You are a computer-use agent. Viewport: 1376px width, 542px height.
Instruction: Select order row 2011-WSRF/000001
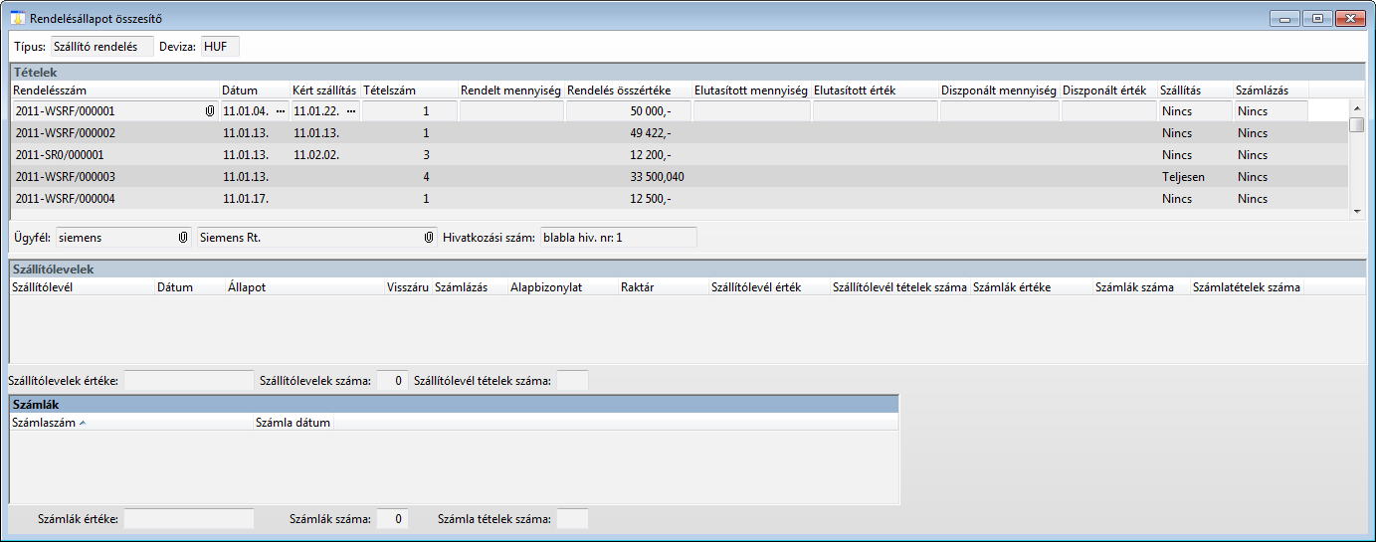(x=679, y=111)
